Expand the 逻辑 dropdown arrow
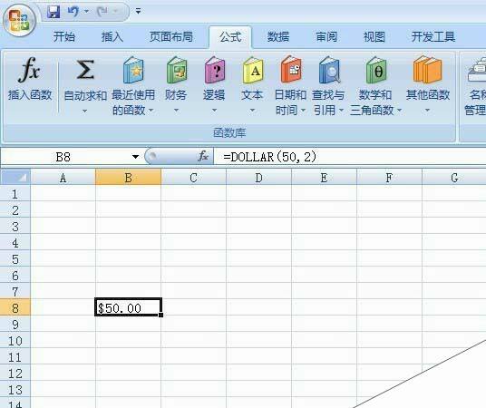 [214, 111]
